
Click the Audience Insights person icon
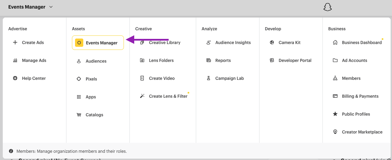tap(209, 43)
